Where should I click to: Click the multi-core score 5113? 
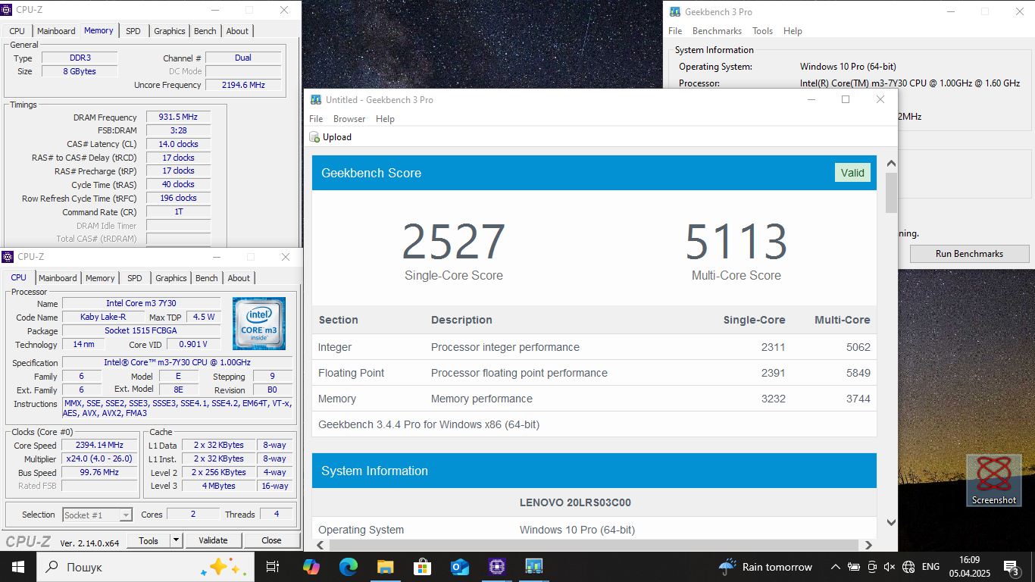click(x=736, y=242)
